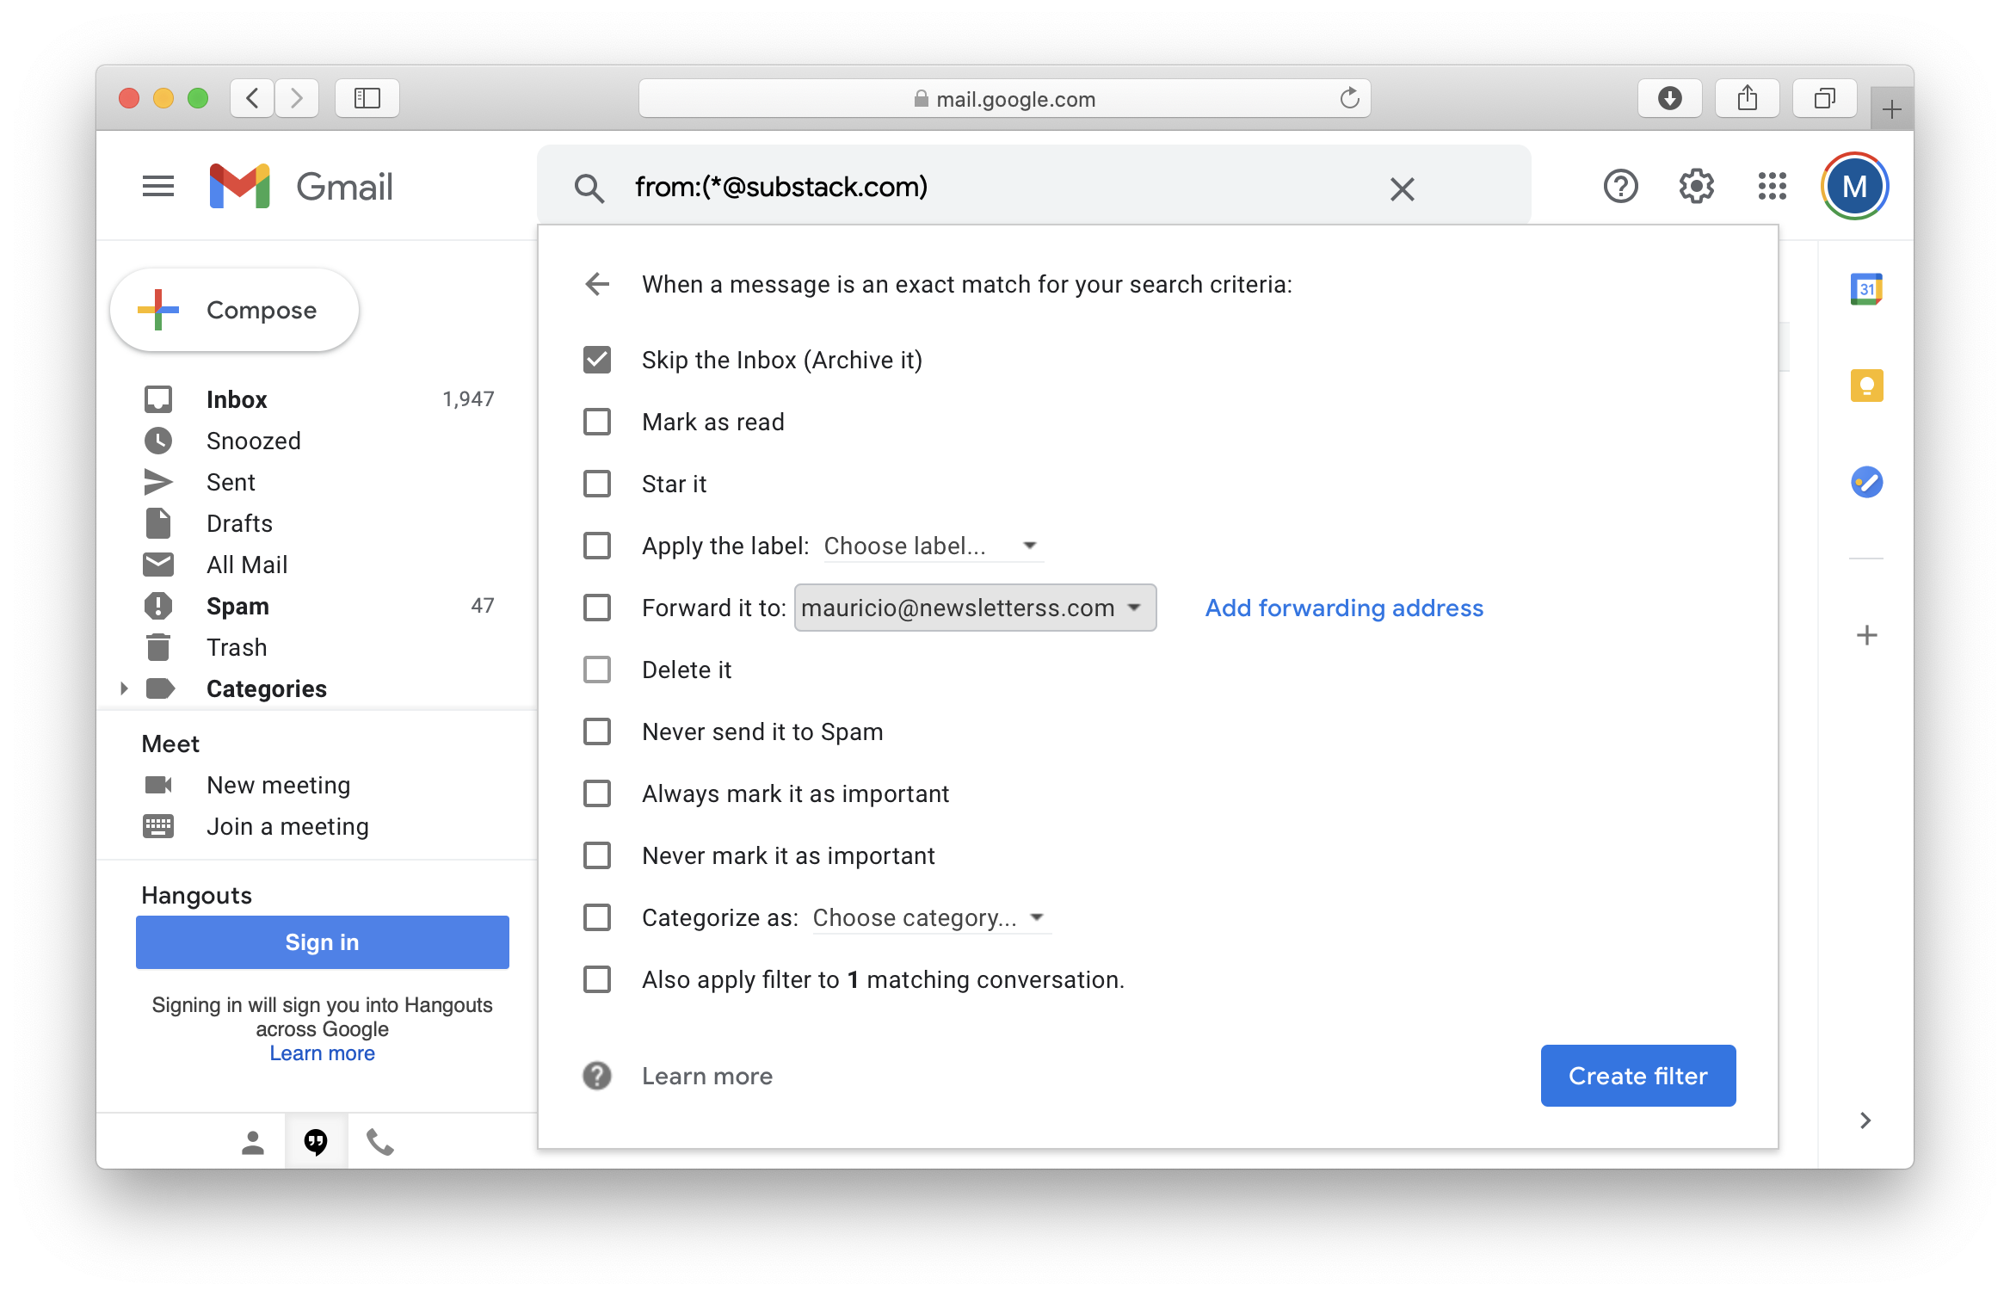
Task: Click New meeting in Meet section
Action: pos(279,785)
